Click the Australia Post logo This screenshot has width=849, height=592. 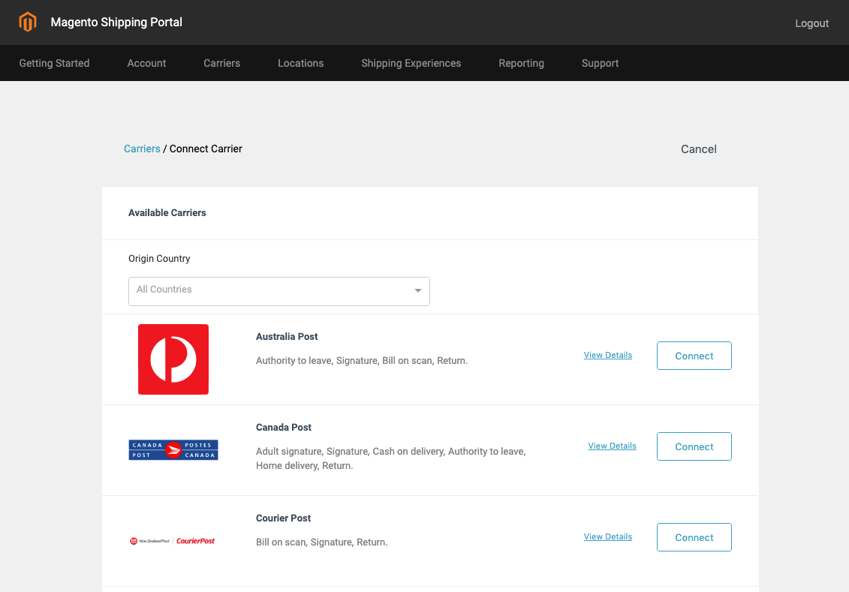click(x=173, y=359)
